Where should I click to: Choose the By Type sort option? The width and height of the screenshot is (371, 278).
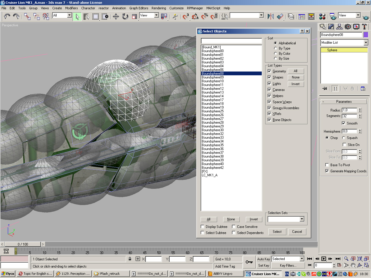275,48
